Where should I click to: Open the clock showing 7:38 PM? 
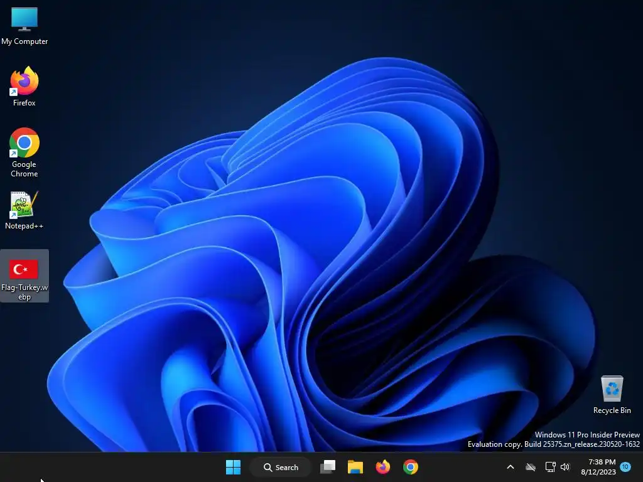tap(598, 467)
